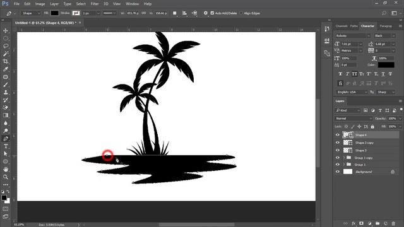Click the Fill color swatch in options bar
The height and width of the screenshot is (227, 404).
tap(54, 13)
